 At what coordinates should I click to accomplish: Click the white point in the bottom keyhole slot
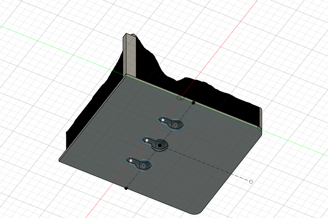pos(131,160)
